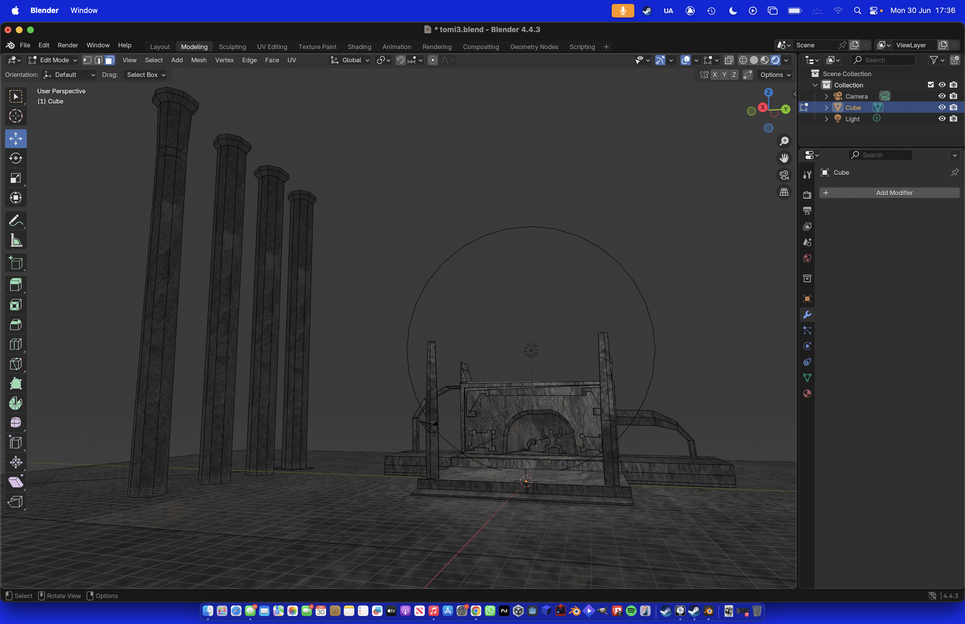Switch to the UV Editing workspace tab
Image resolution: width=965 pixels, height=624 pixels.
click(x=272, y=47)
